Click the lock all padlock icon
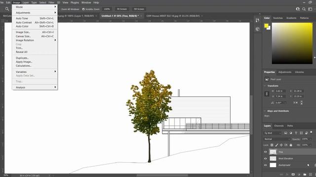This screenshot has width=316, height=177. (291, 145)
